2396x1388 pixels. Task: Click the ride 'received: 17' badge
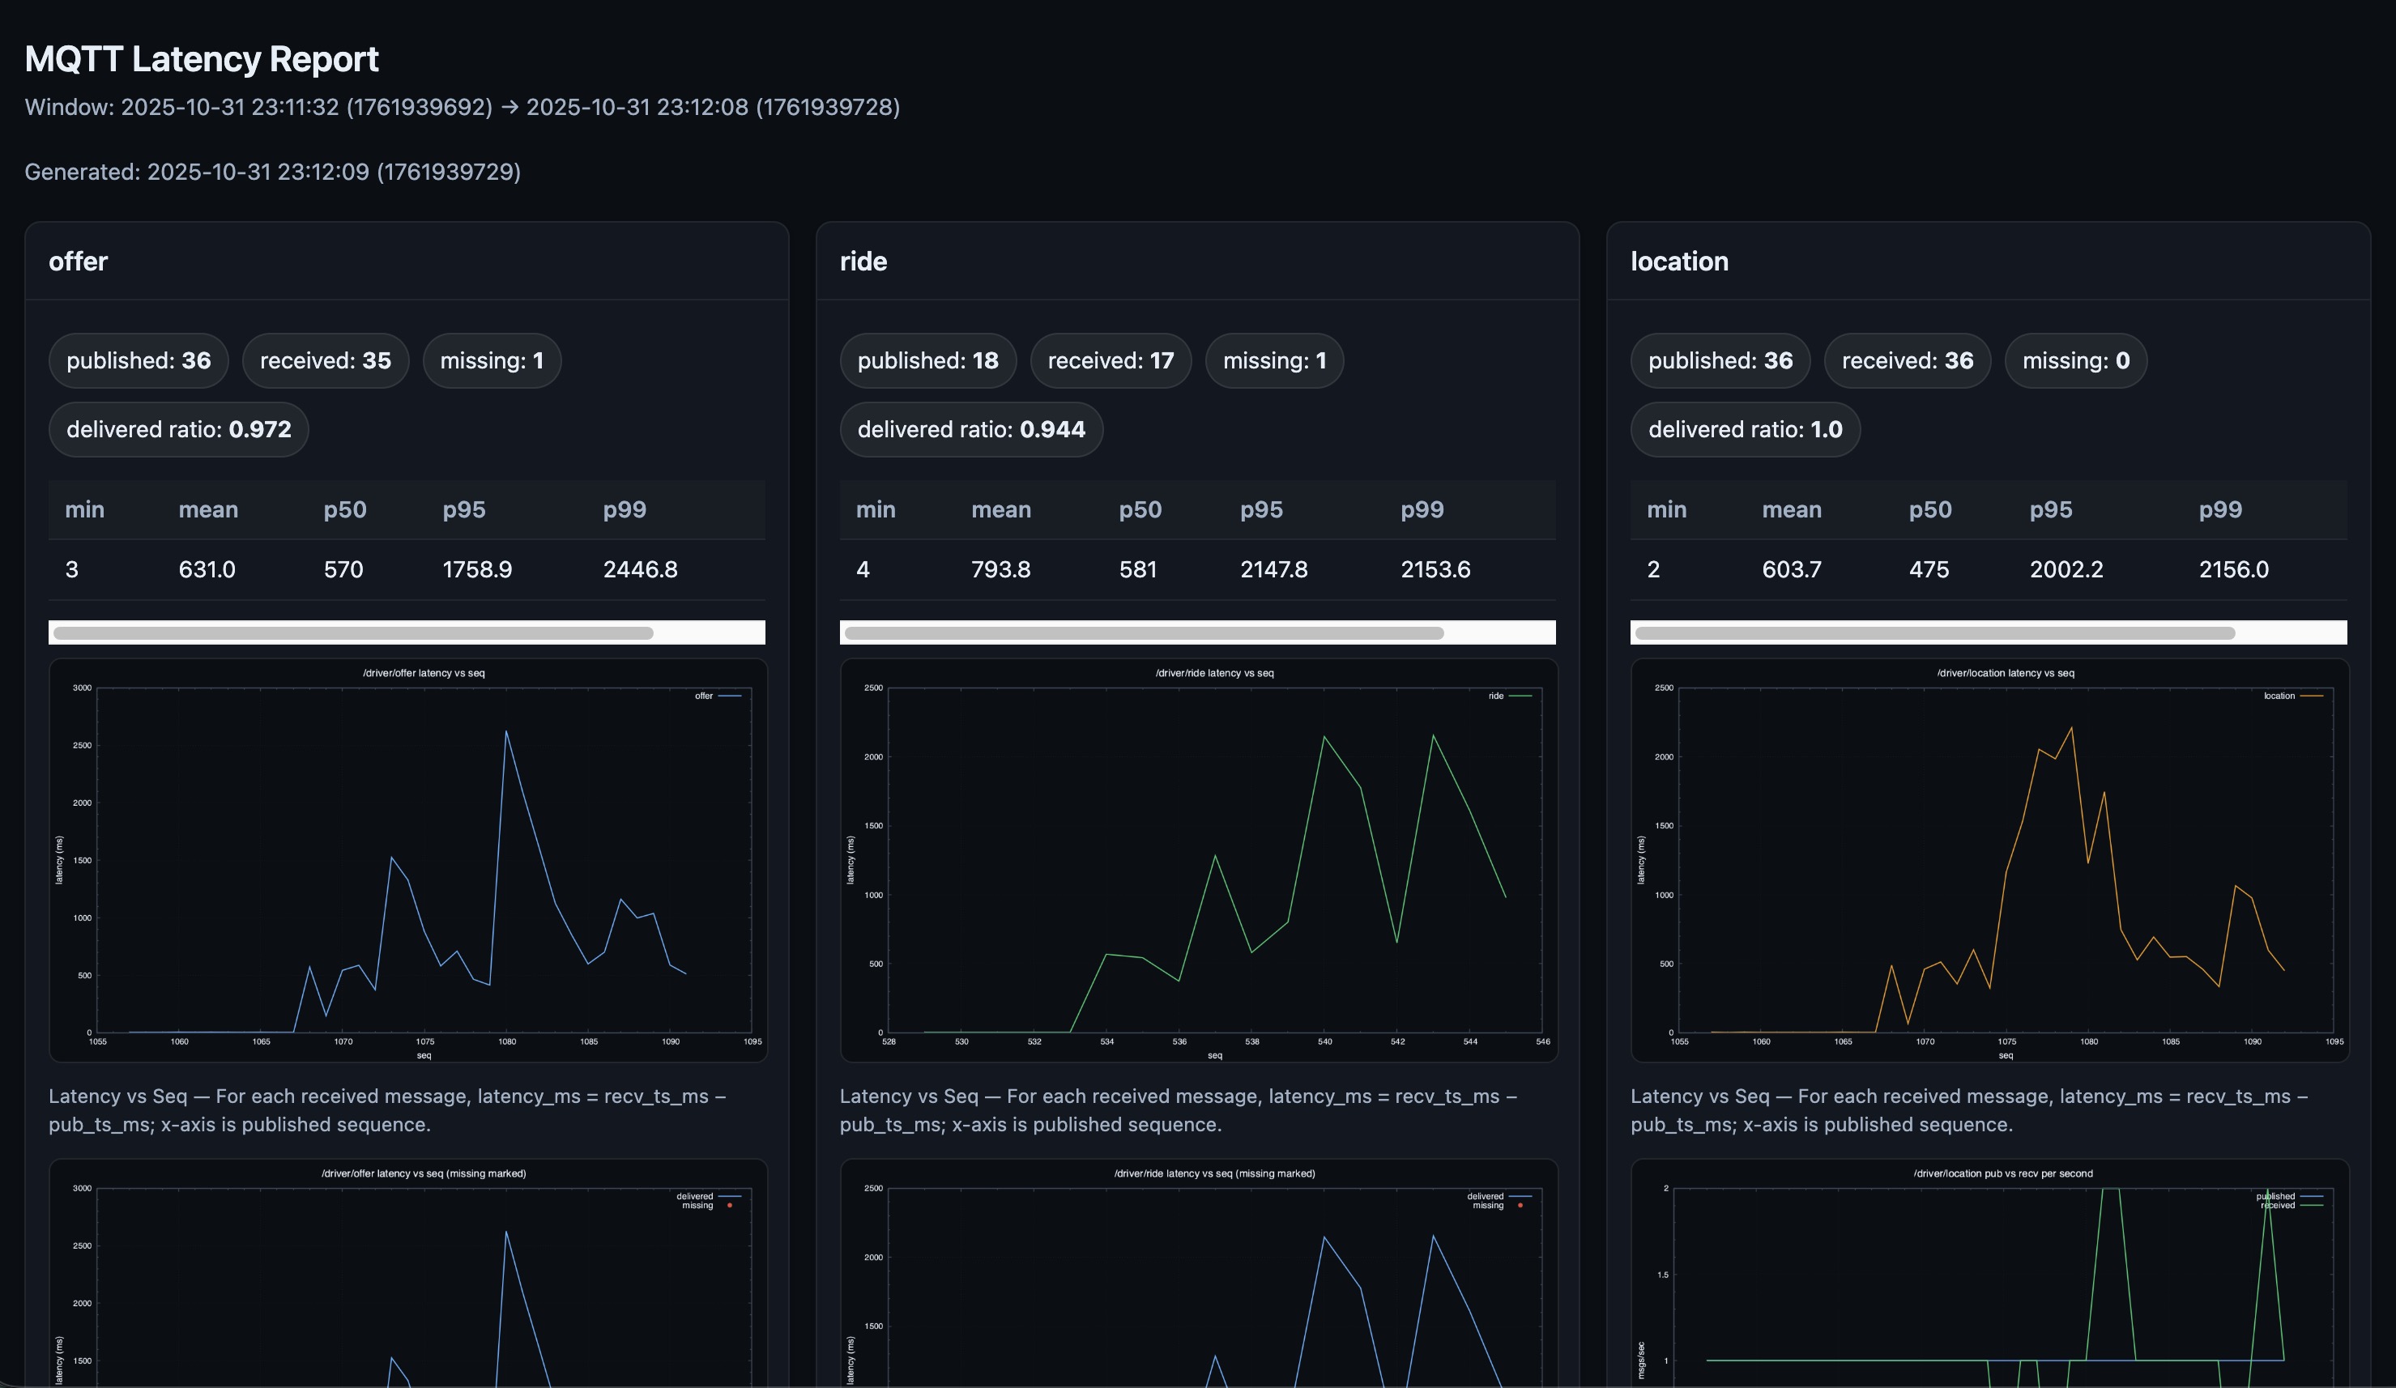point(1110,360)
